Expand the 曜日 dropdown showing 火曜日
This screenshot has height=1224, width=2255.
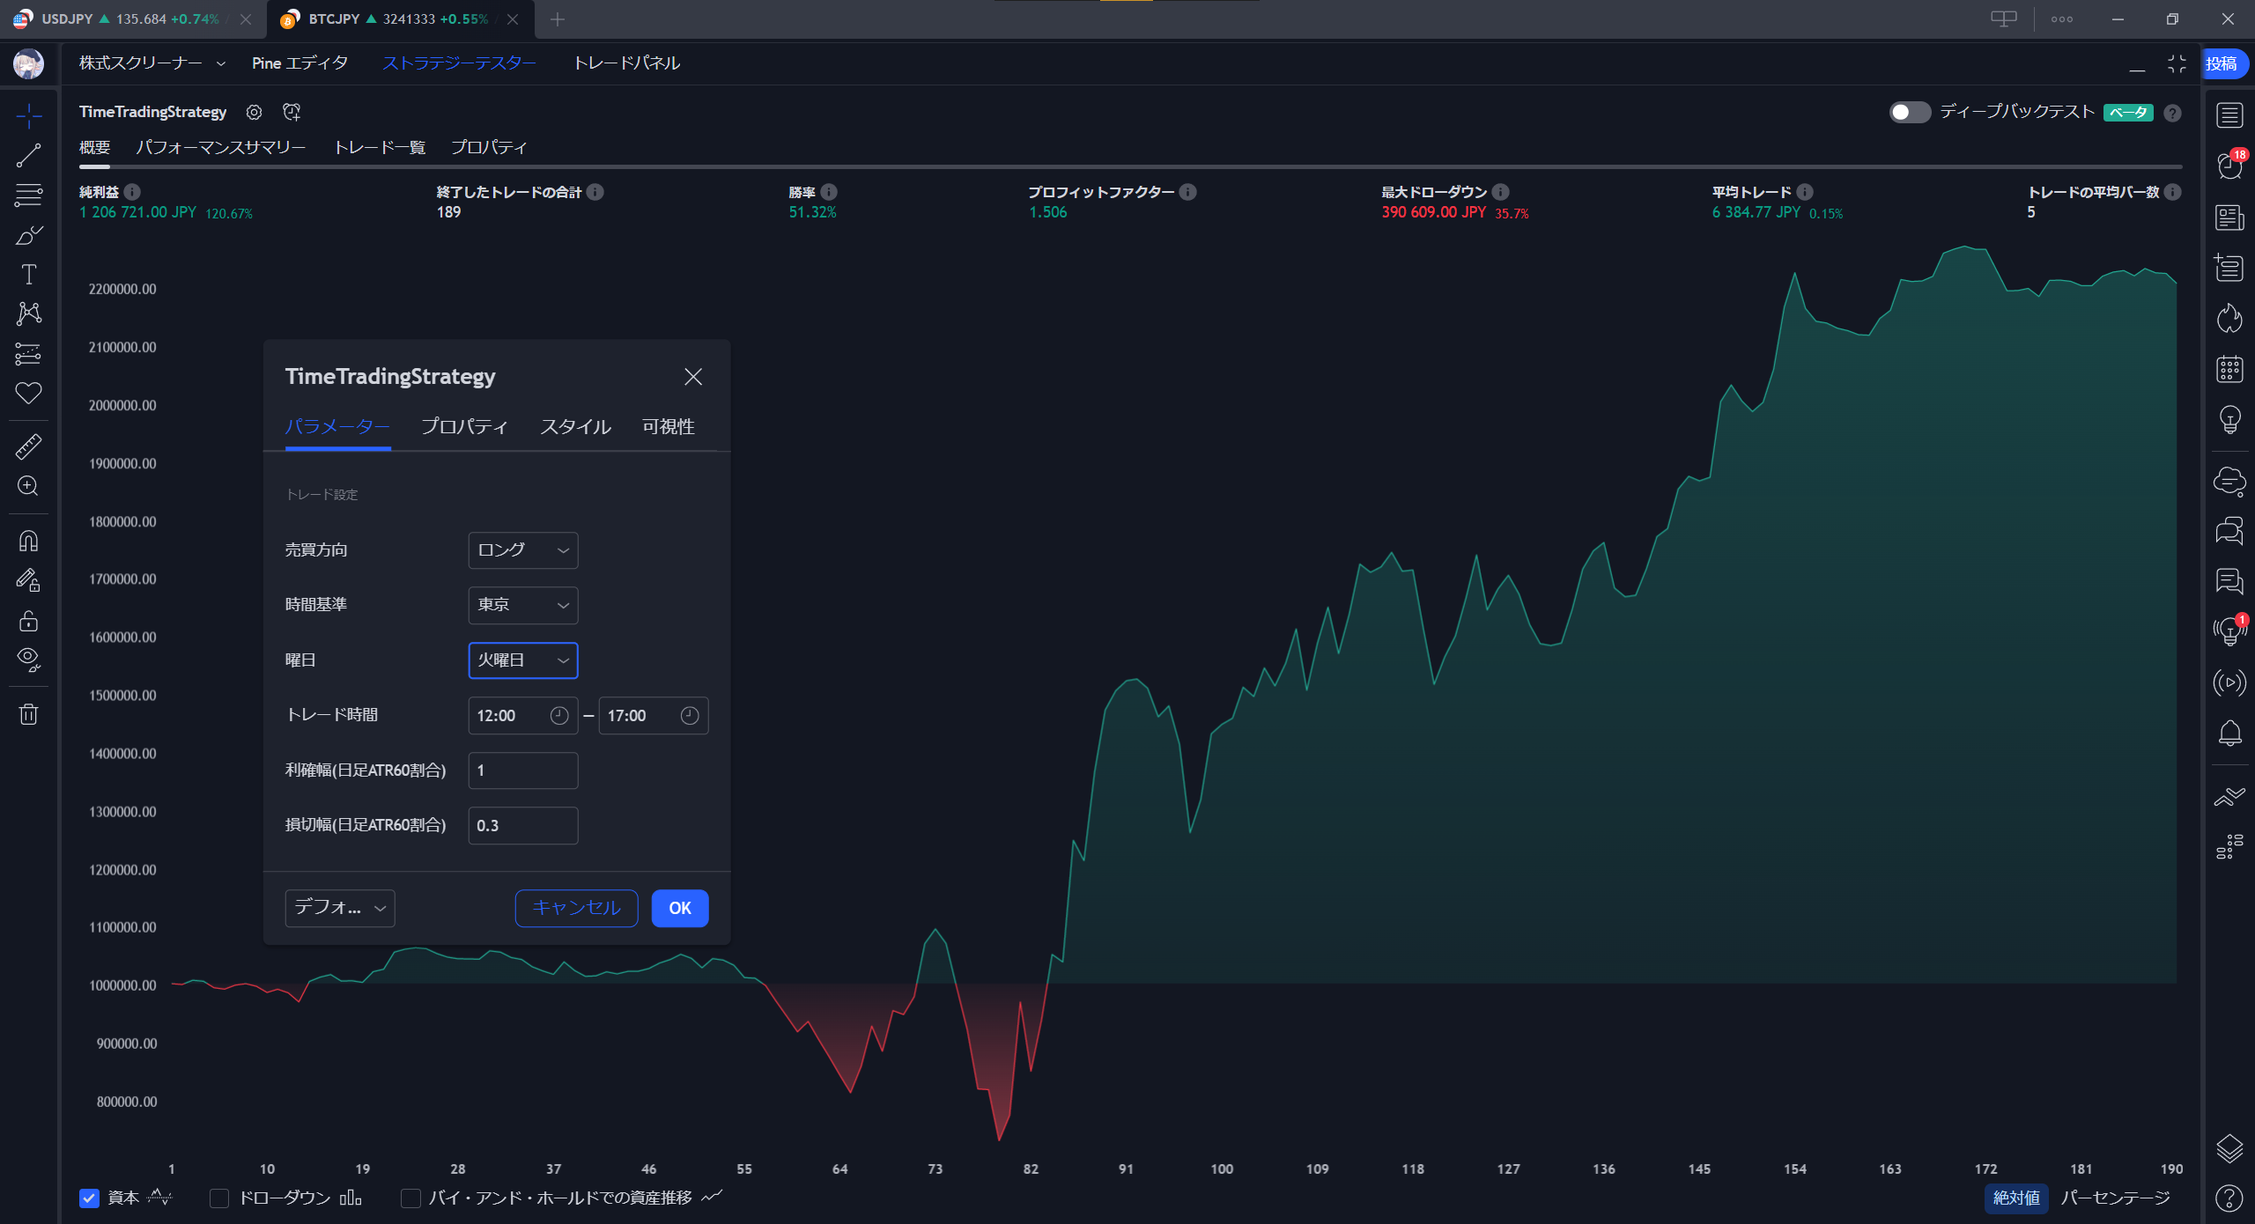tap(522, 660)
